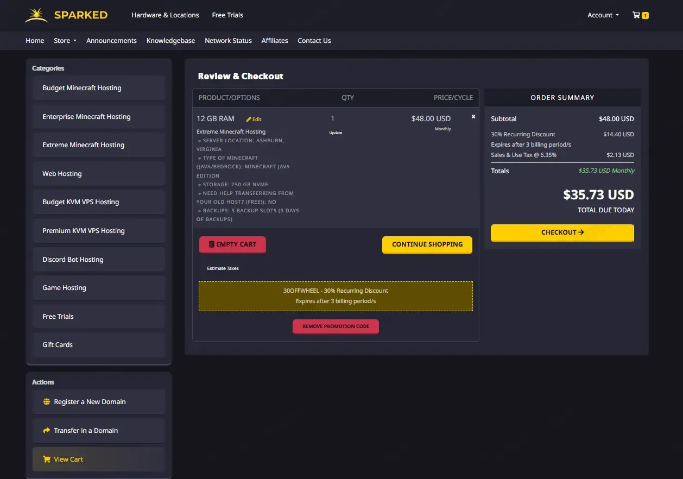The image size is (683, 479).
Task: Open Free Trials in Categories sidebar
Action: pyautogui.click(x=98, y=317)
